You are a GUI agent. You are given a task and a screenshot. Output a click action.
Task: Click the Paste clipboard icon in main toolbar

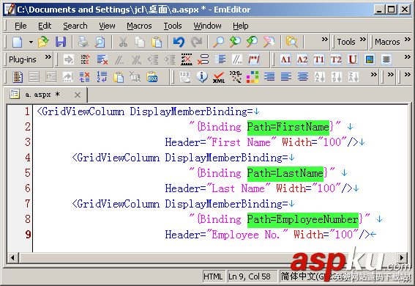coord(157,42)
